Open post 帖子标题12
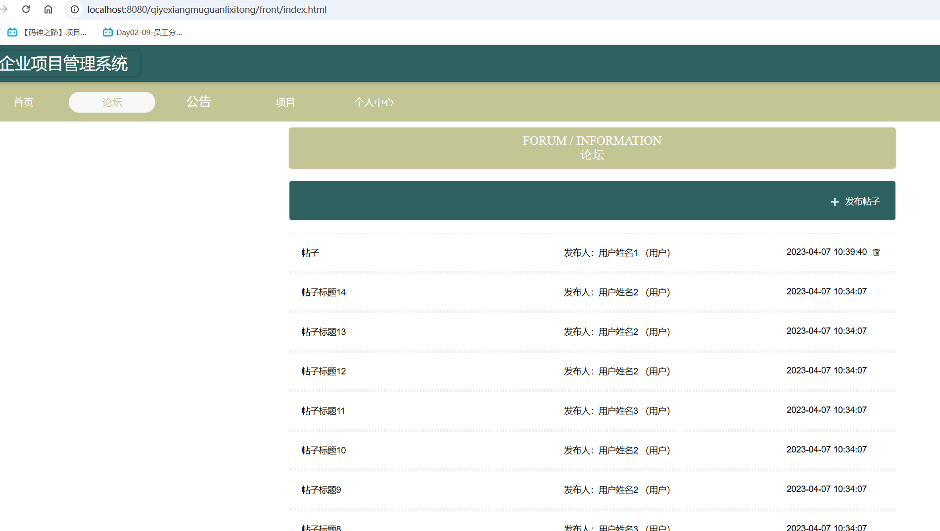Screen dimensions: 940x531 coord(324,371)
